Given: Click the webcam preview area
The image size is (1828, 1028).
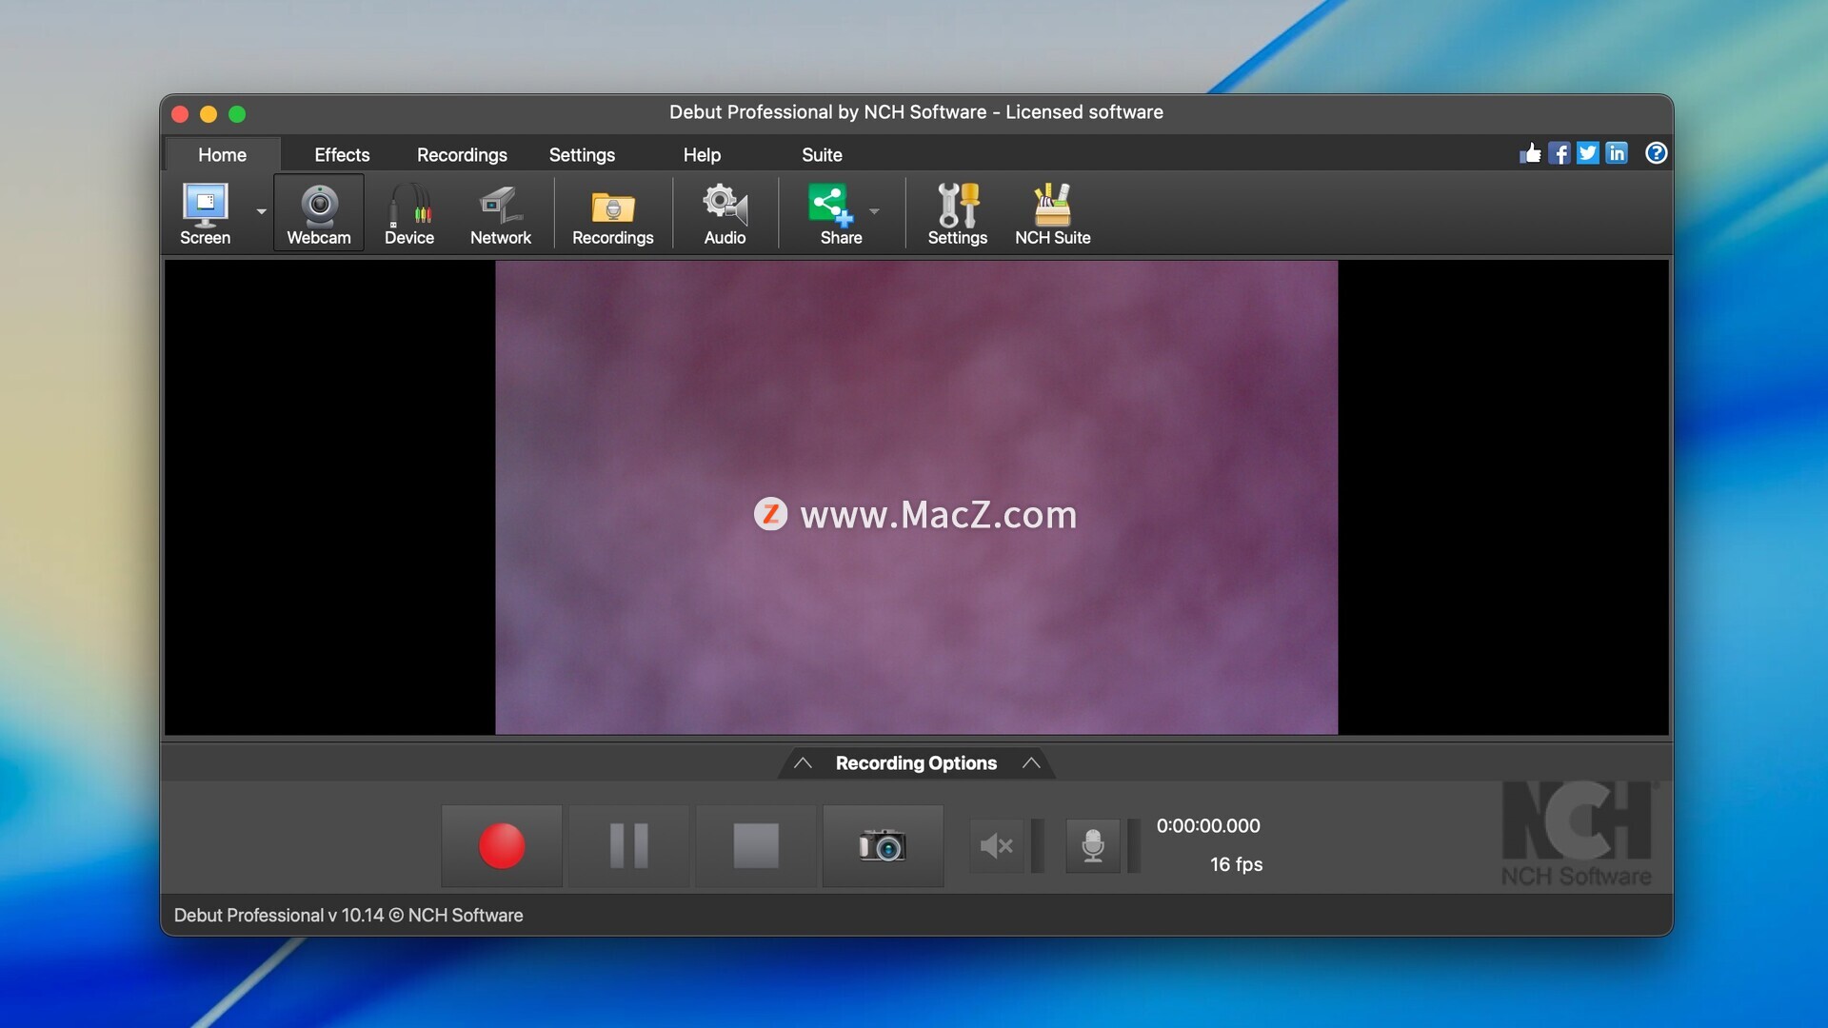Looking at the screenshot, I should click(x=916, y=497).
